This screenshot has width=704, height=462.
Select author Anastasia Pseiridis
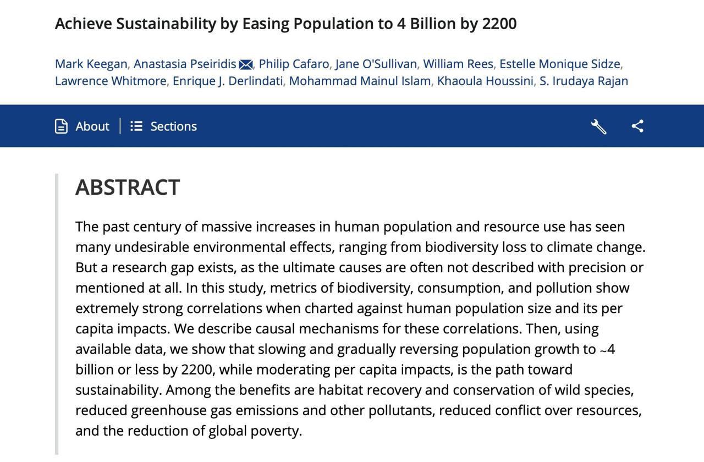[185, 64]
